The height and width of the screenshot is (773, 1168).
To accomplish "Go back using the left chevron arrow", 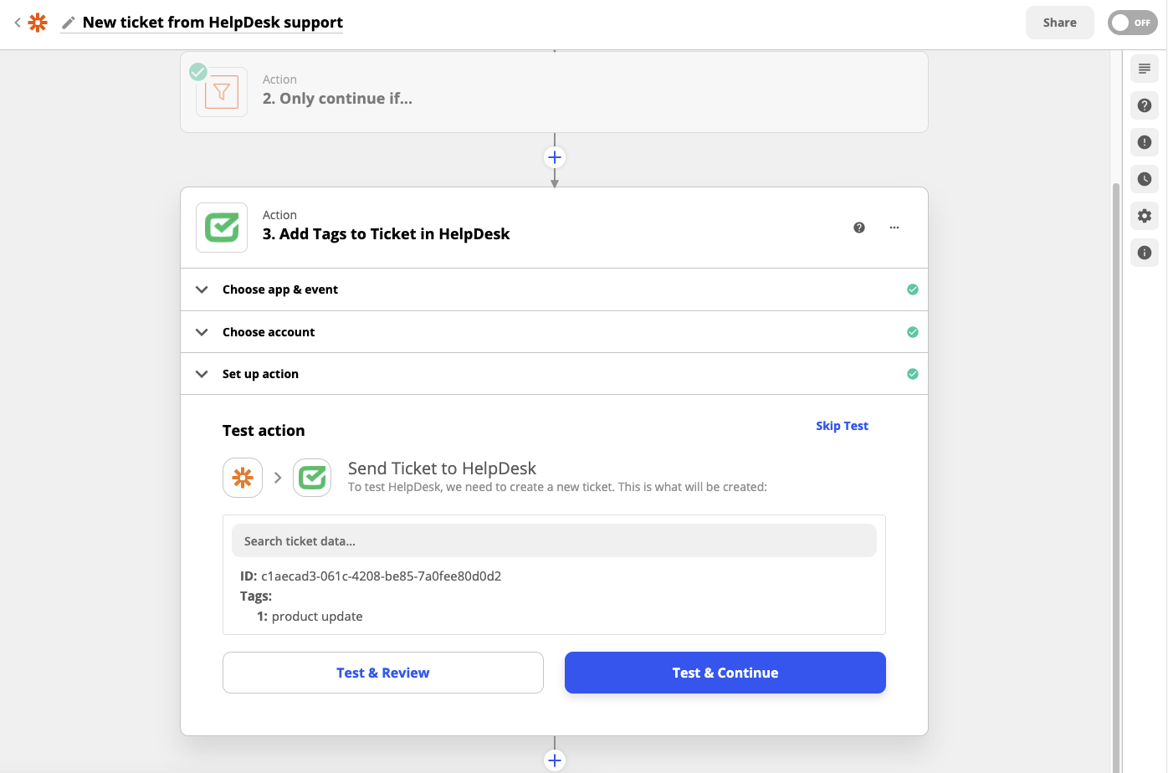I will point(17,23).
